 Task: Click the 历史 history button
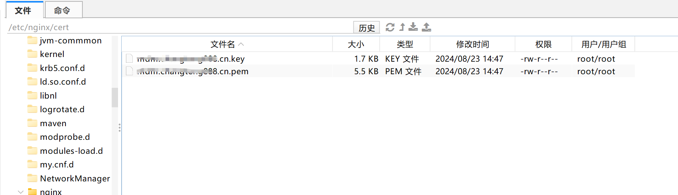pyautogui.click(x=366, y=28)
